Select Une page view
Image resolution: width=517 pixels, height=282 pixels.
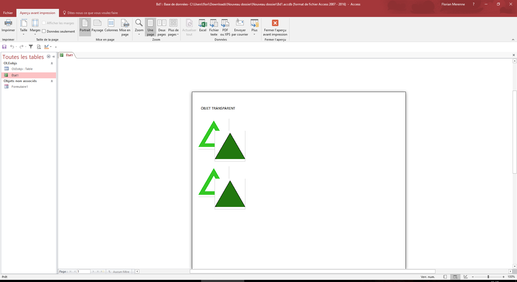point(151,27)
